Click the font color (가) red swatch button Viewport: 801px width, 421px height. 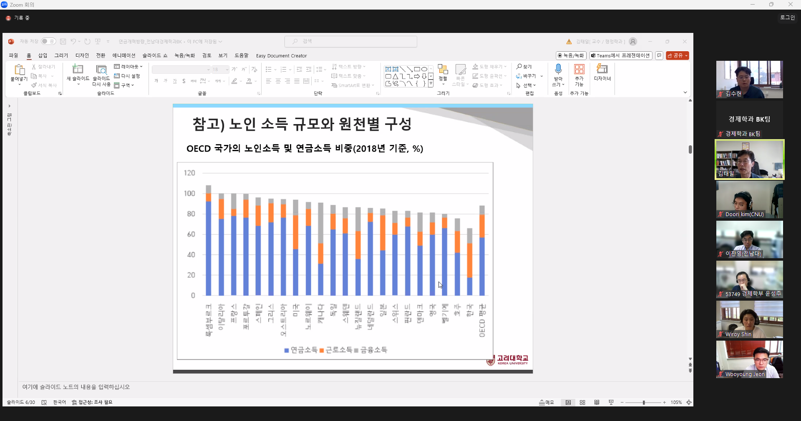click(249, 81)
